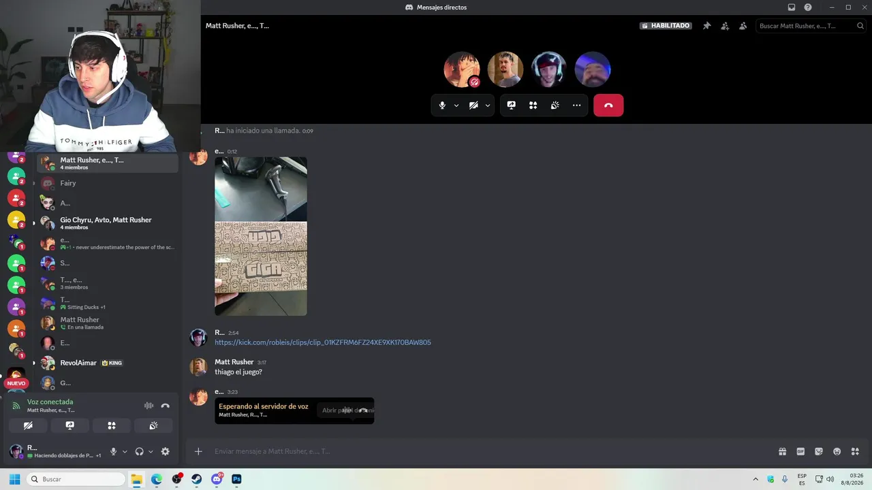Viewport: 872px width, 490px height.
Task: Open the emoji picker
Action: 837,451
